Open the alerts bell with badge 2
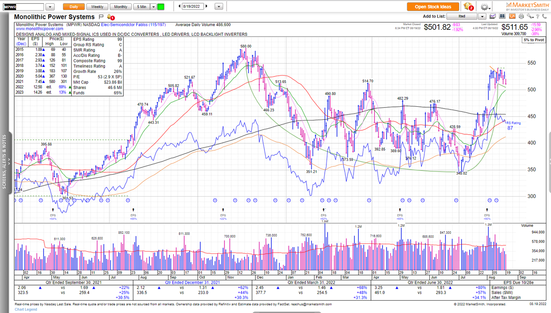 pos(468,6)
